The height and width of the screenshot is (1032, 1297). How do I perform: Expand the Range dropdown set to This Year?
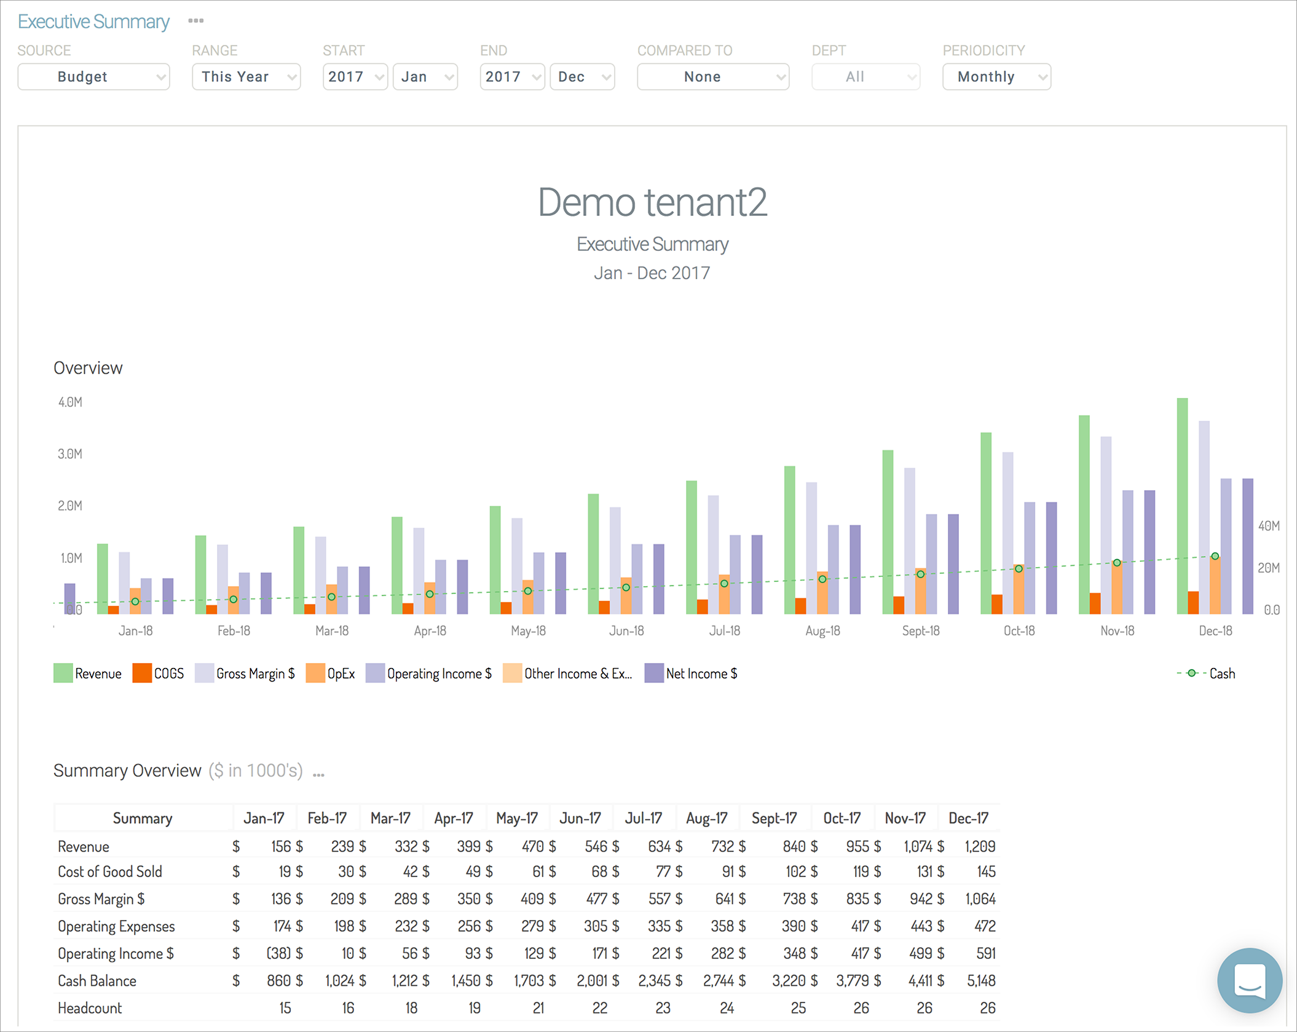pyautogui.click(x=246, y=77)
